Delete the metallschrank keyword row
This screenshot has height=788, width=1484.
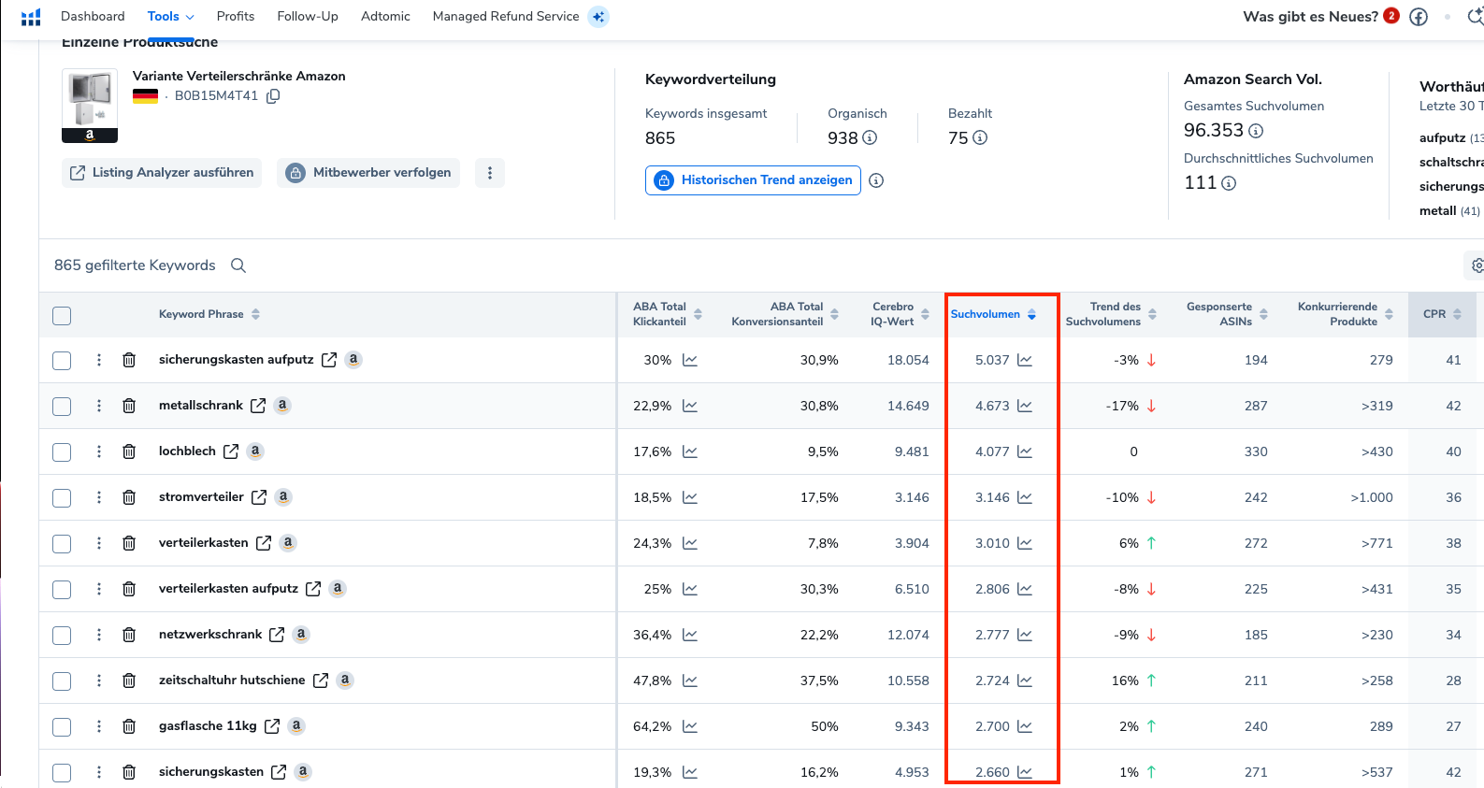(129, 406)
